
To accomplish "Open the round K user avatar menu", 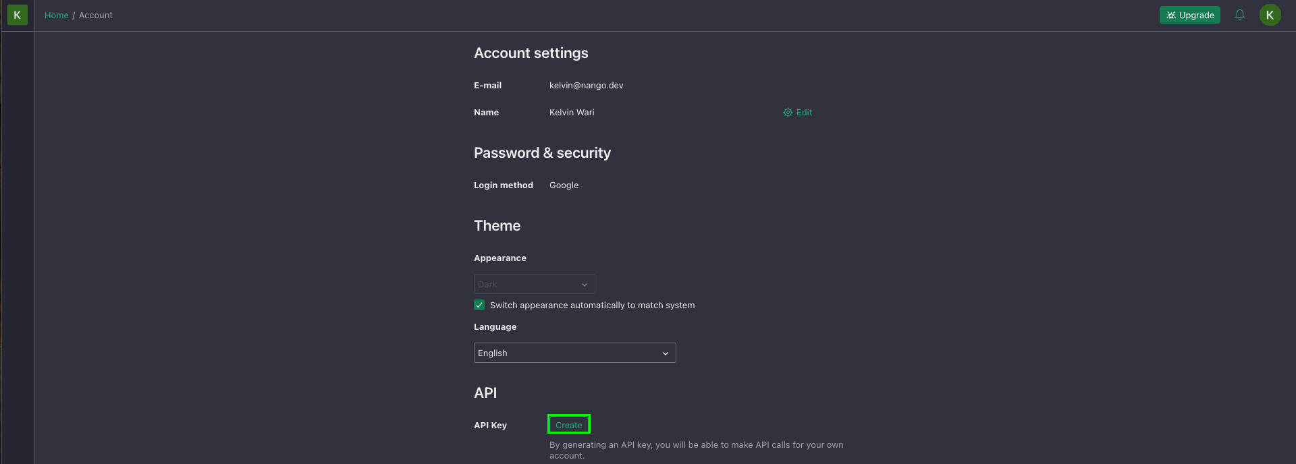I will click(x=1270, y=15).
